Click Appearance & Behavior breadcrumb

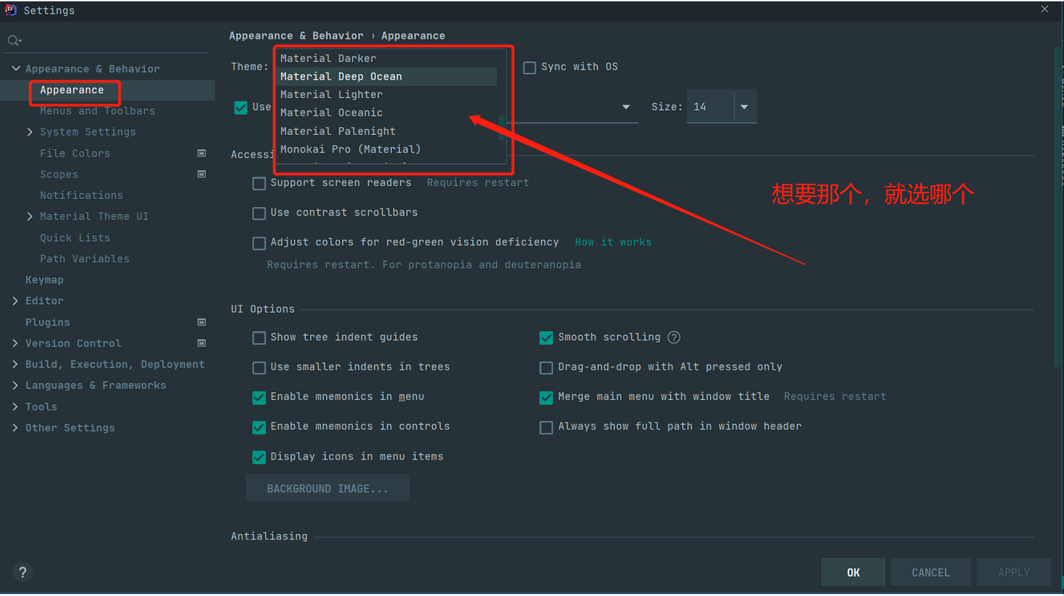pos(296,36)
